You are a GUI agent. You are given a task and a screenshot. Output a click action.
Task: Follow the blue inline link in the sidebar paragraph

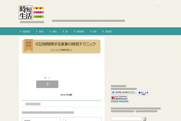(138, 111)
